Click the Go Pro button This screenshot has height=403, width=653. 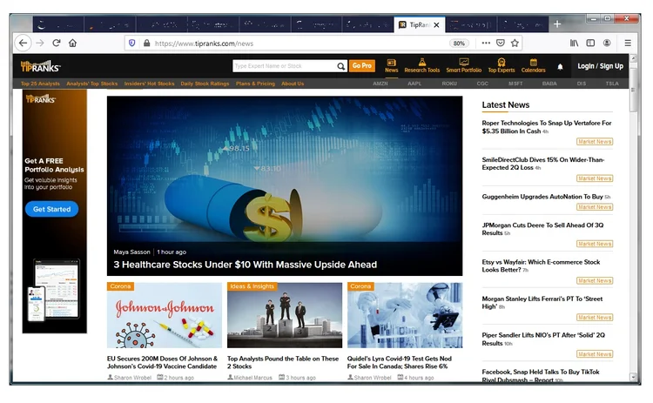(361, 66)
